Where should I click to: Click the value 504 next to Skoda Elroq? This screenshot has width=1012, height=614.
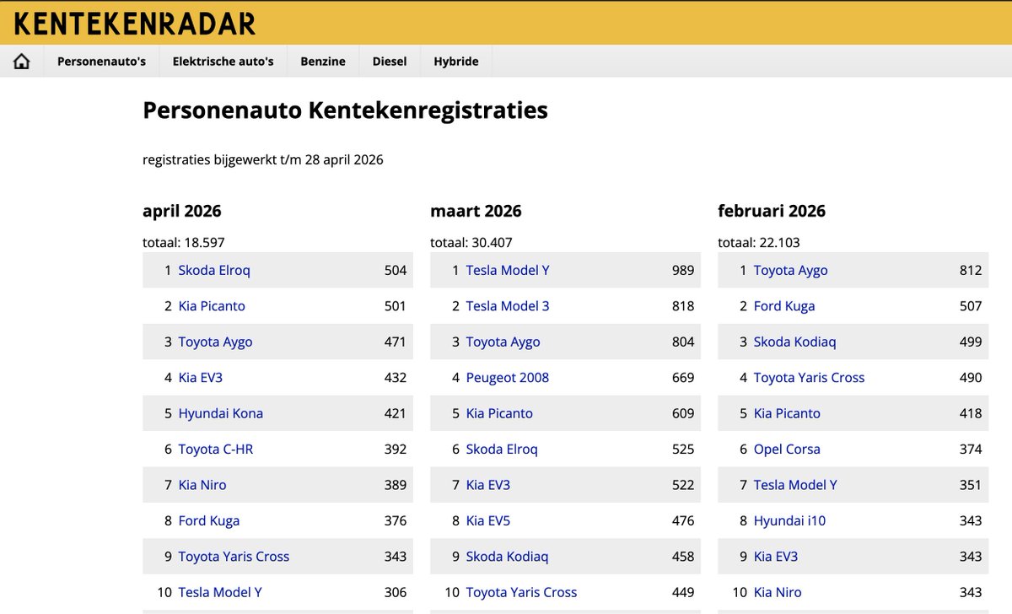click(x=396, y=270)
